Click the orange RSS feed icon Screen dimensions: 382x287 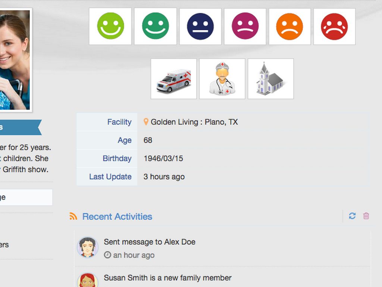[x=73, y=216]
